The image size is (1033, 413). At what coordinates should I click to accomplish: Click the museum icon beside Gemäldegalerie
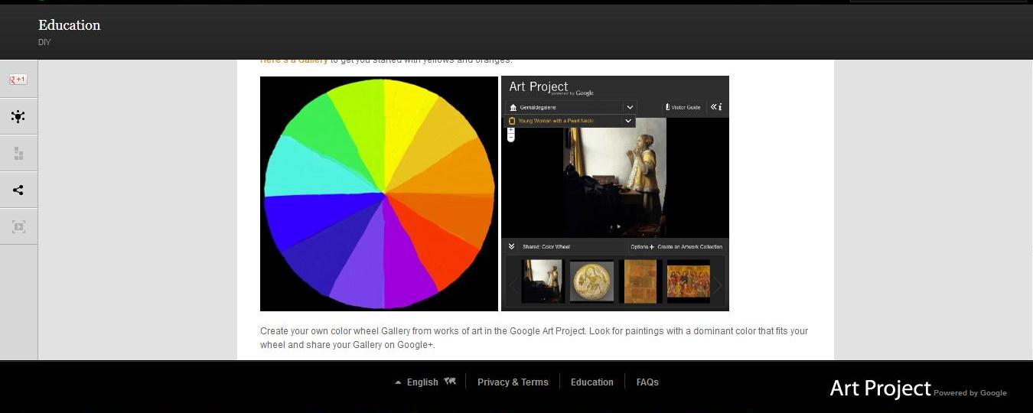(x=513, y=108)
